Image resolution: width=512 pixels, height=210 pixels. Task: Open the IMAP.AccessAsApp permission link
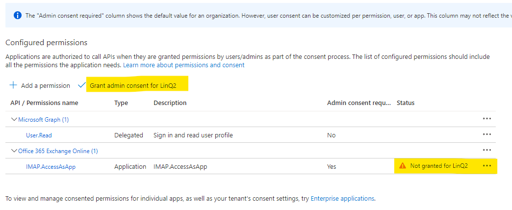[51, 166]
